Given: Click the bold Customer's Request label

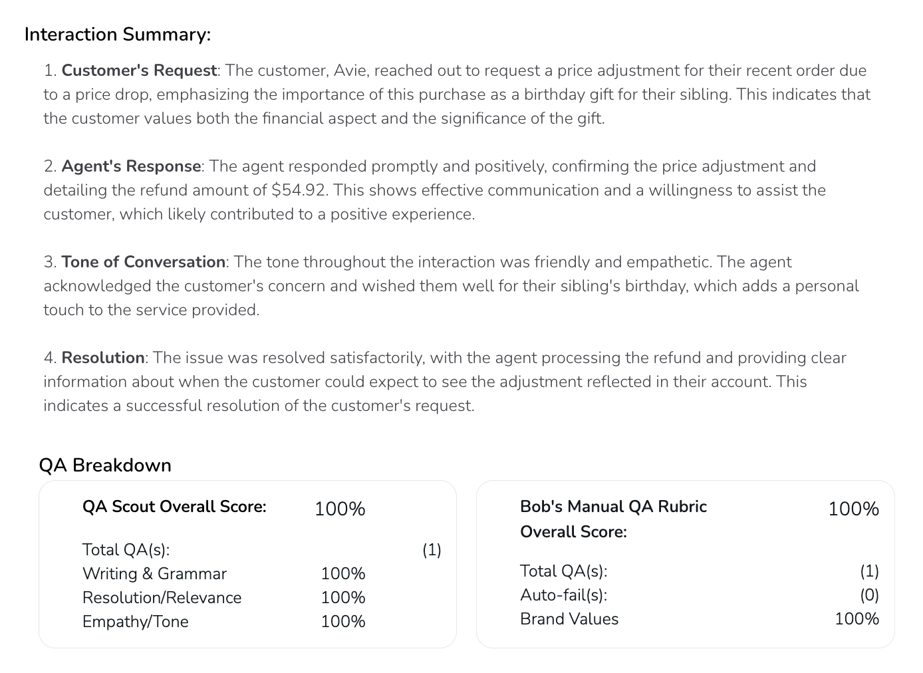Looking at the screenshot, I should point(139,70).
